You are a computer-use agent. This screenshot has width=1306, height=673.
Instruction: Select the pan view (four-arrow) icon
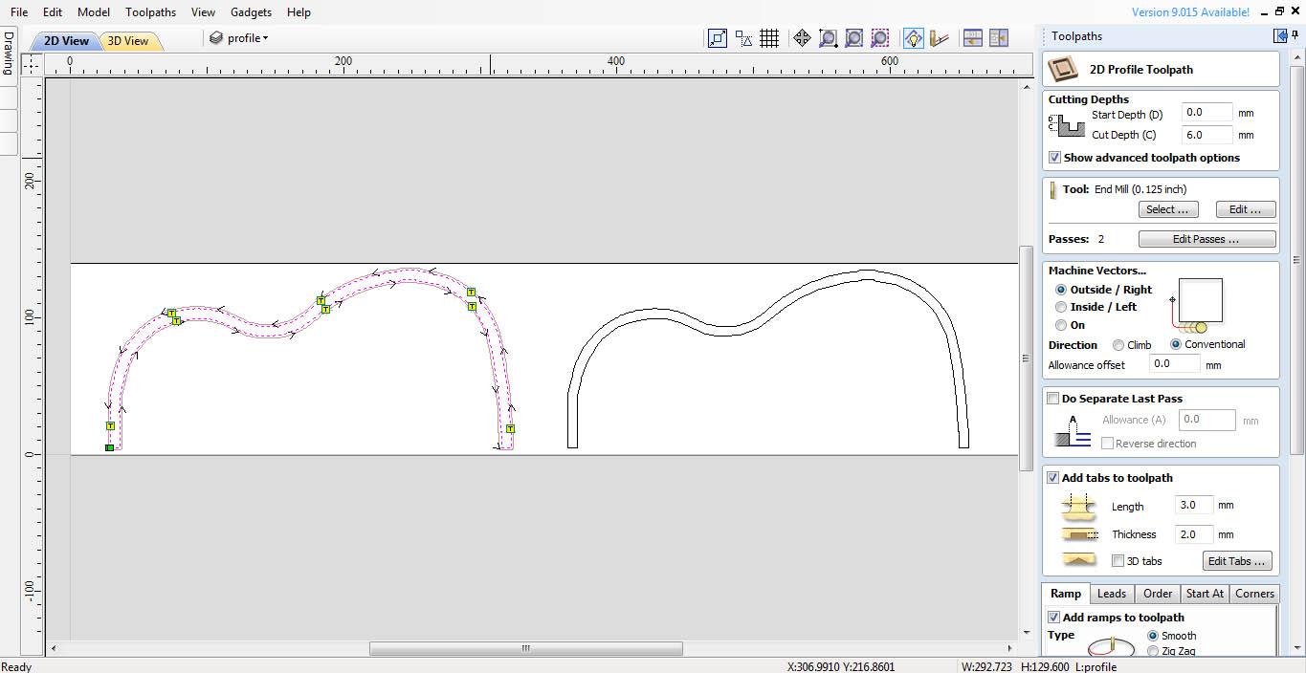click(x=802, y=38)
